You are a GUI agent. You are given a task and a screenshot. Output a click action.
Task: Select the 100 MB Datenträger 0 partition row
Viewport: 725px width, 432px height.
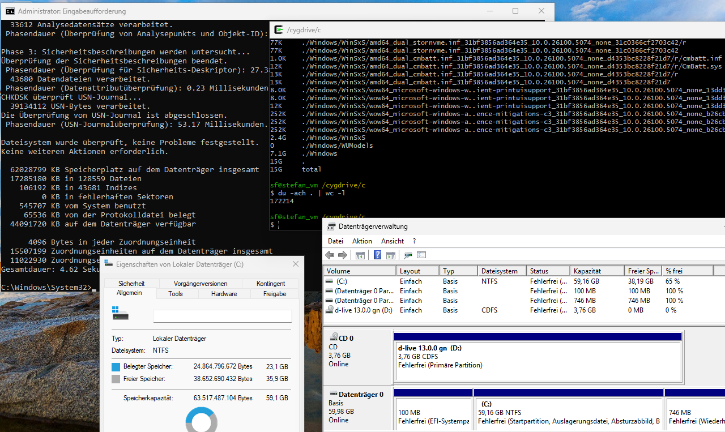pyautogui.click(x=524, y=291)
